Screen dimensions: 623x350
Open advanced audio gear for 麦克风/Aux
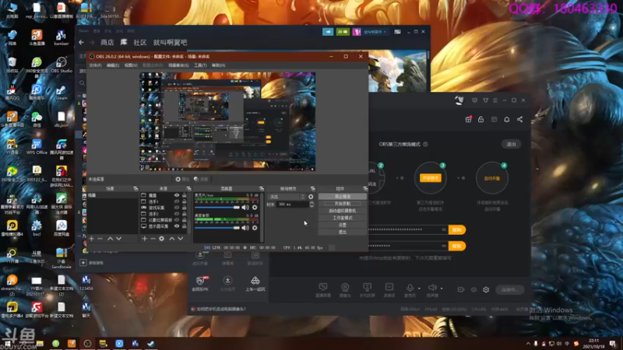pos(255,208)
